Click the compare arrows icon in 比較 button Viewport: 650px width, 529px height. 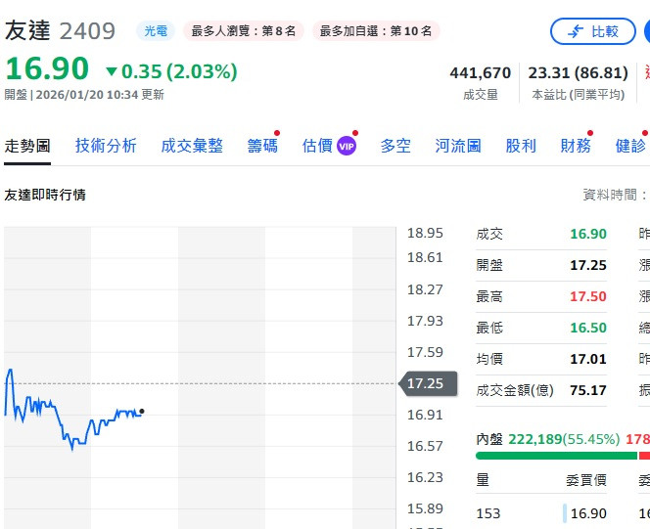575,31
